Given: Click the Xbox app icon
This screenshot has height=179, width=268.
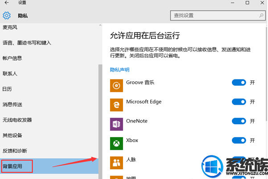Looking at the screenshot, I should (116, 143).
